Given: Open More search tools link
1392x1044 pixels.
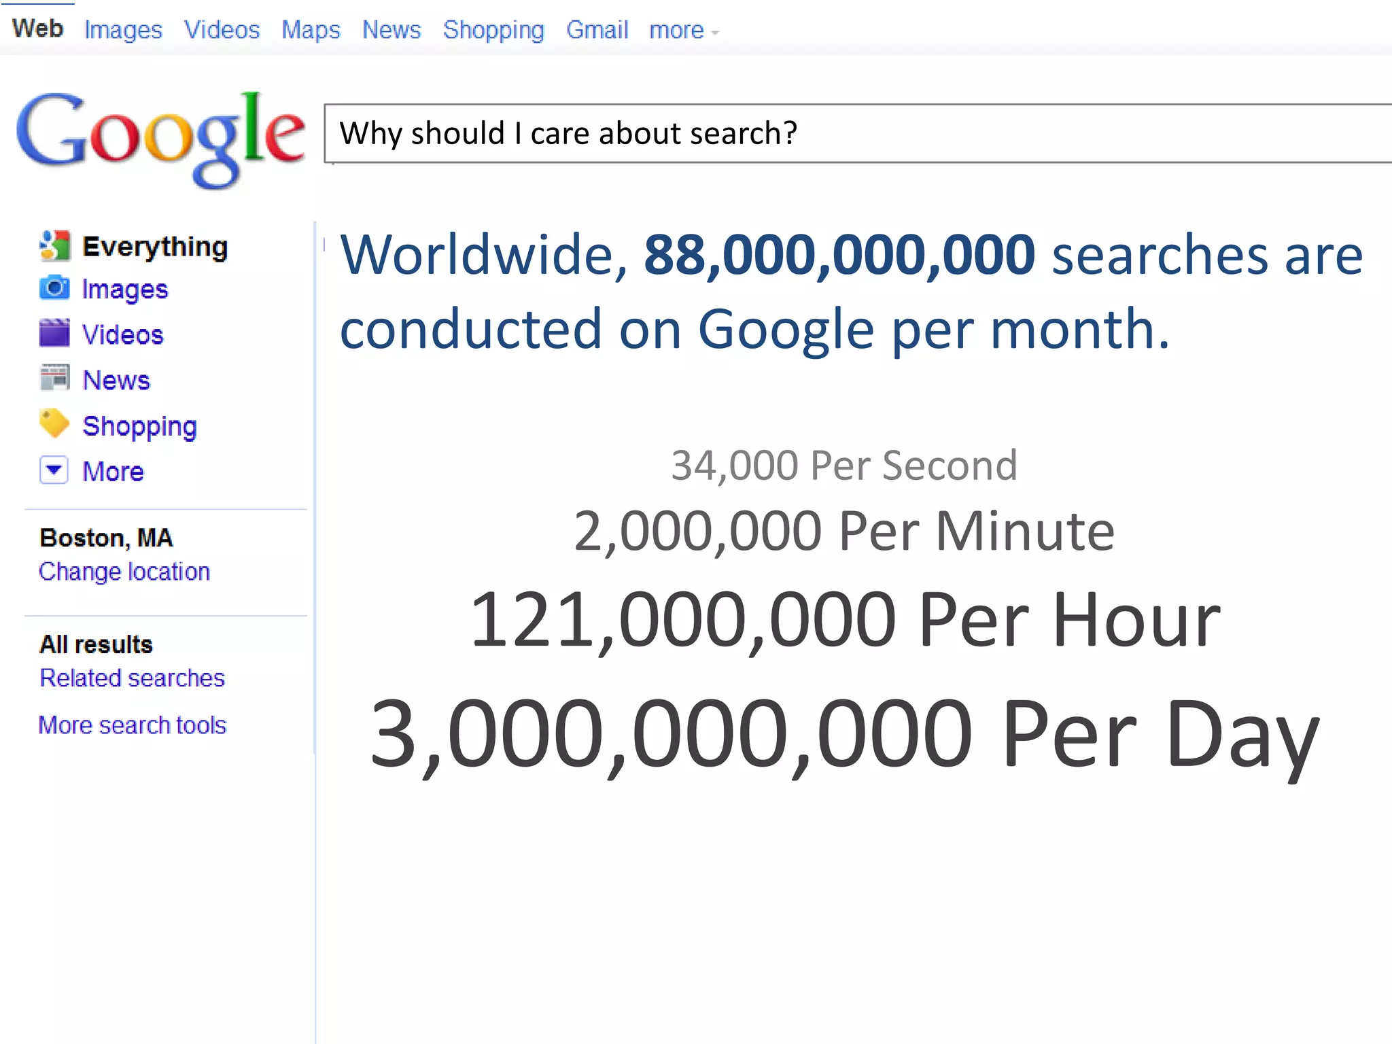Looking at the screenshot, I should 132,725.
